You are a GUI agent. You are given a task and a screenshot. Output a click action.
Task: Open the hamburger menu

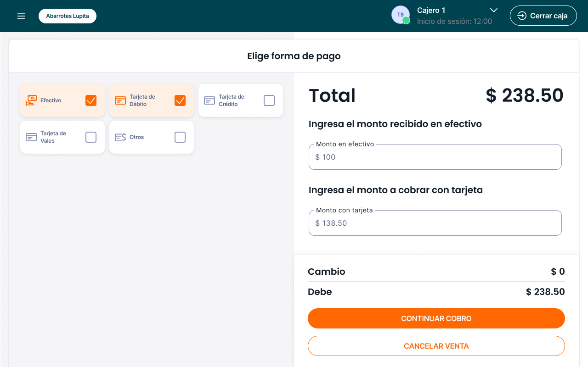click(x=21, y=16)
